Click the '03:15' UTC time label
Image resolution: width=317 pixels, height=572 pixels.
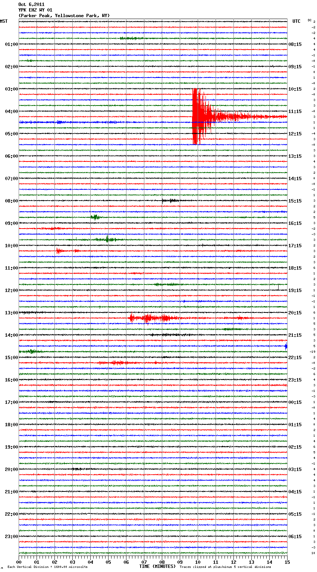pyautogui.click(x=295, y=469)
